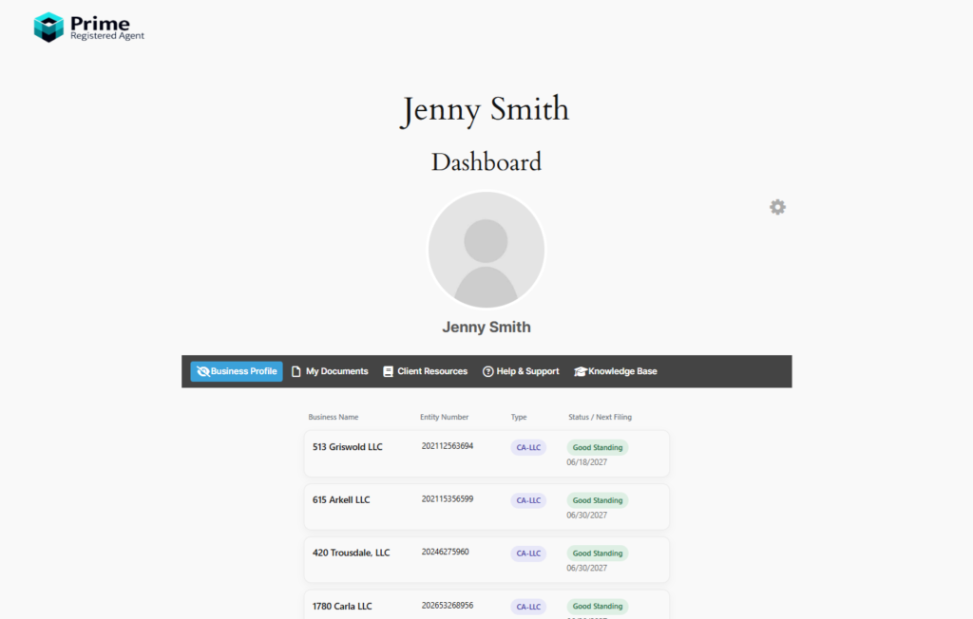973x619 pixels.
Task: Select the Business Profile tab
Action: tap(237, 371)
